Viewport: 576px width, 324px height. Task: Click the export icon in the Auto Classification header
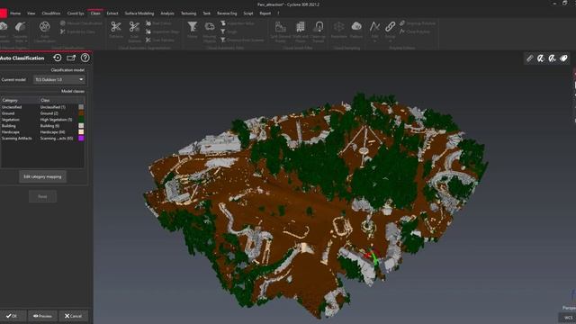(x=71, y=58)
